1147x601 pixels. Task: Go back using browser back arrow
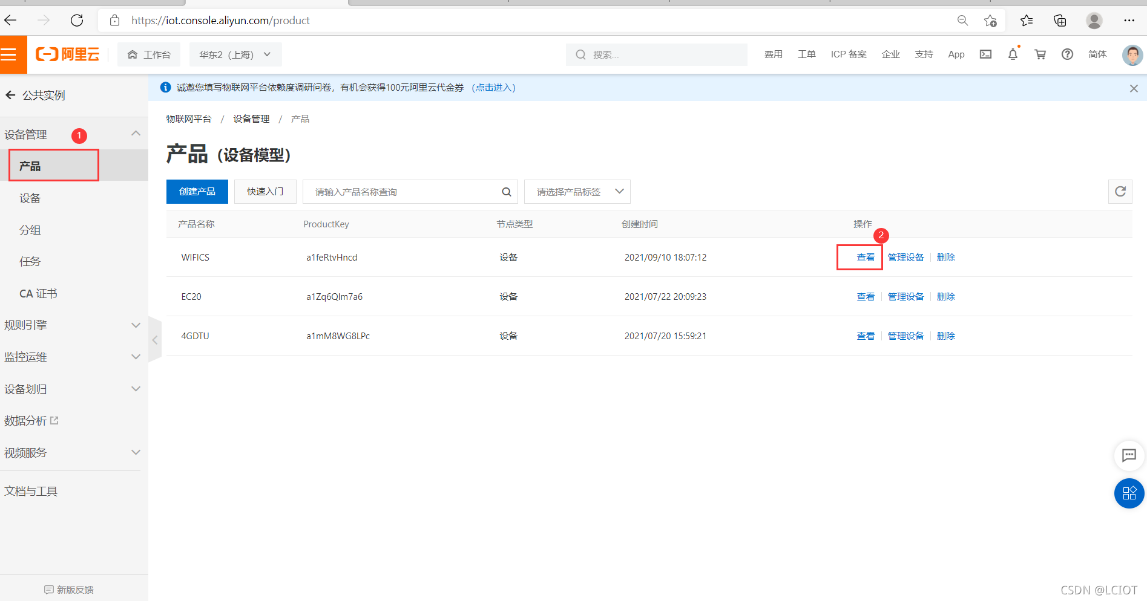coord(10,21)
